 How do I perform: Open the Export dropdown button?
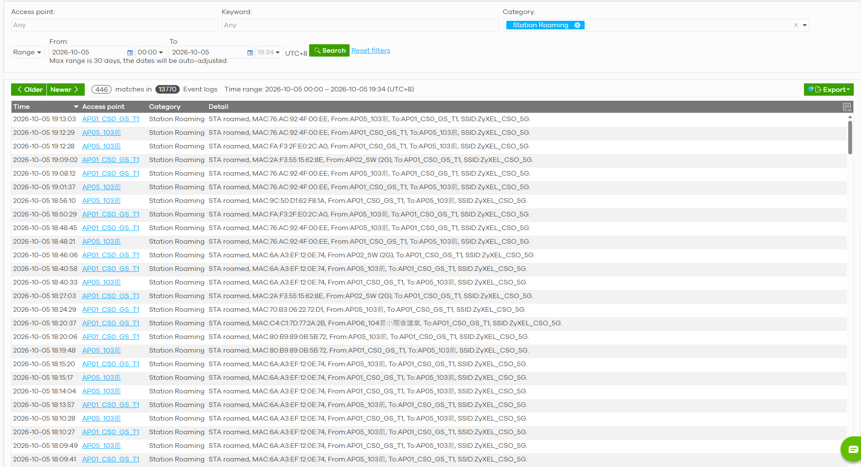(829, 89)
